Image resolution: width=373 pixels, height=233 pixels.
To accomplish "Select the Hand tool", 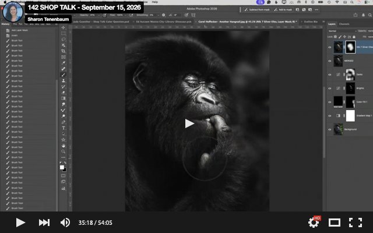I will coord(64,146).
